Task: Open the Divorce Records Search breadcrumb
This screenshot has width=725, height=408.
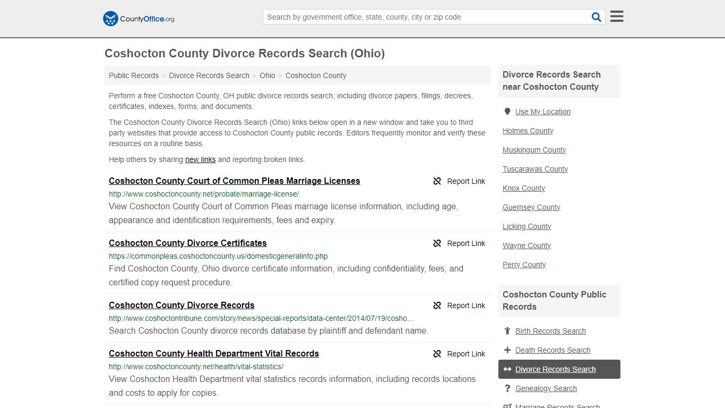Action: coord(209,75)
